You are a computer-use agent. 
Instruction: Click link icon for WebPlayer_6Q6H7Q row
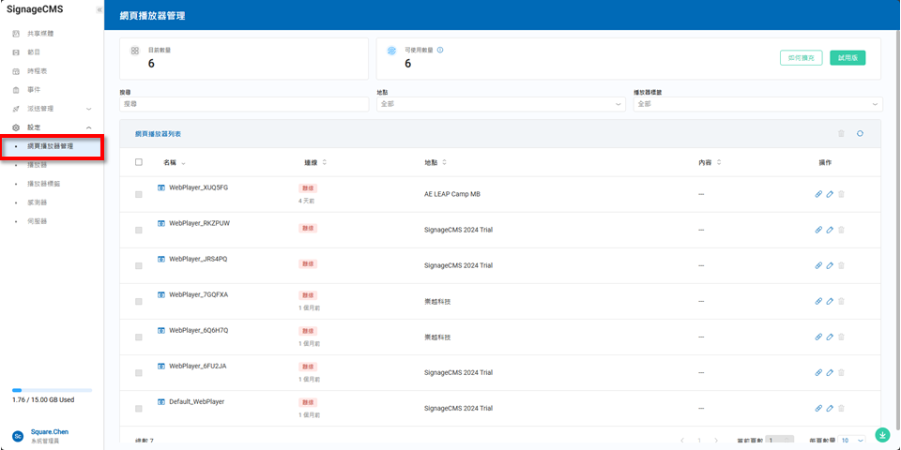coord(818,337)
